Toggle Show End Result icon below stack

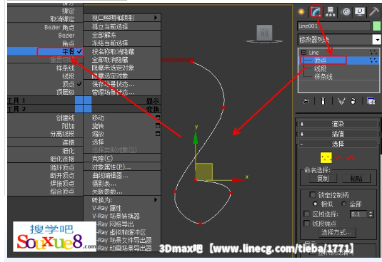pos(323,101)
